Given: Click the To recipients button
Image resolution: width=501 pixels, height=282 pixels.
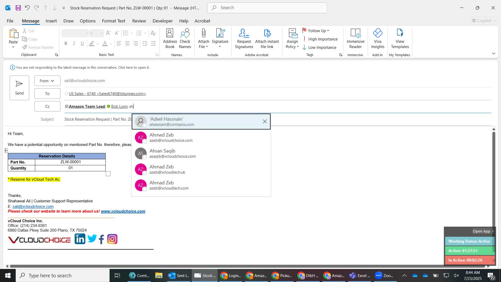Looking at the screenshot, I should click(x=47, y=93).
